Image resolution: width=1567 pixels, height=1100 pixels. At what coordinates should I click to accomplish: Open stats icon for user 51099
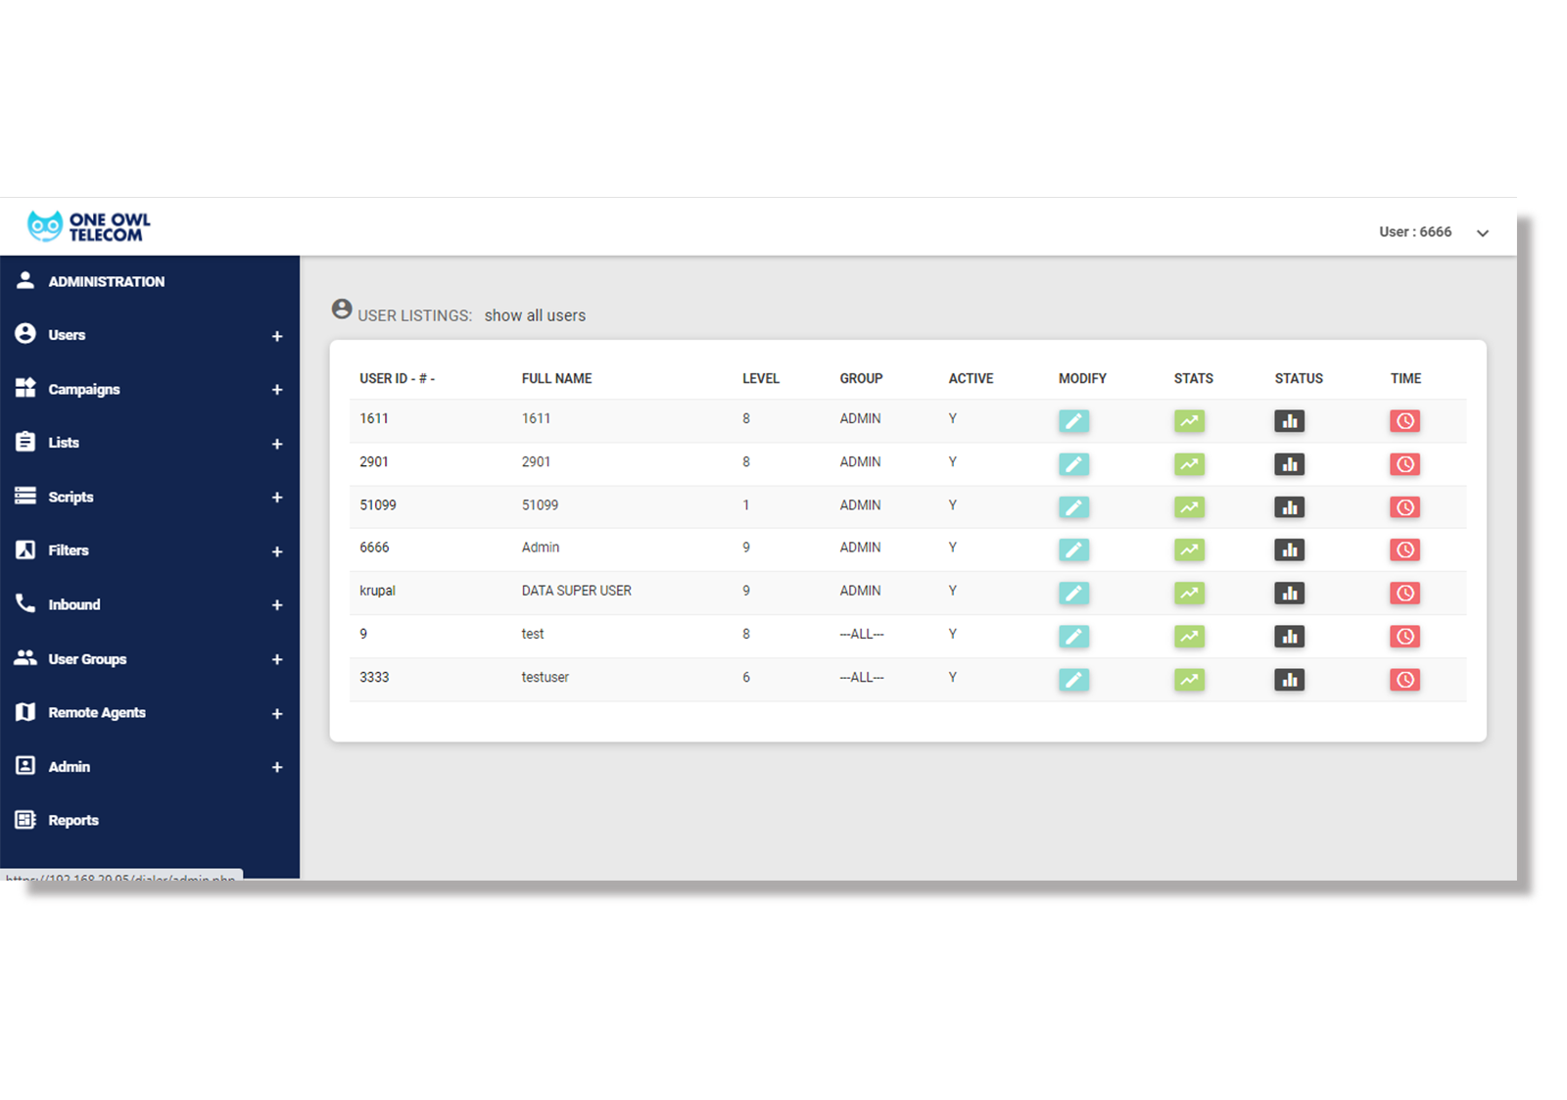click(x=1189, y=507)
